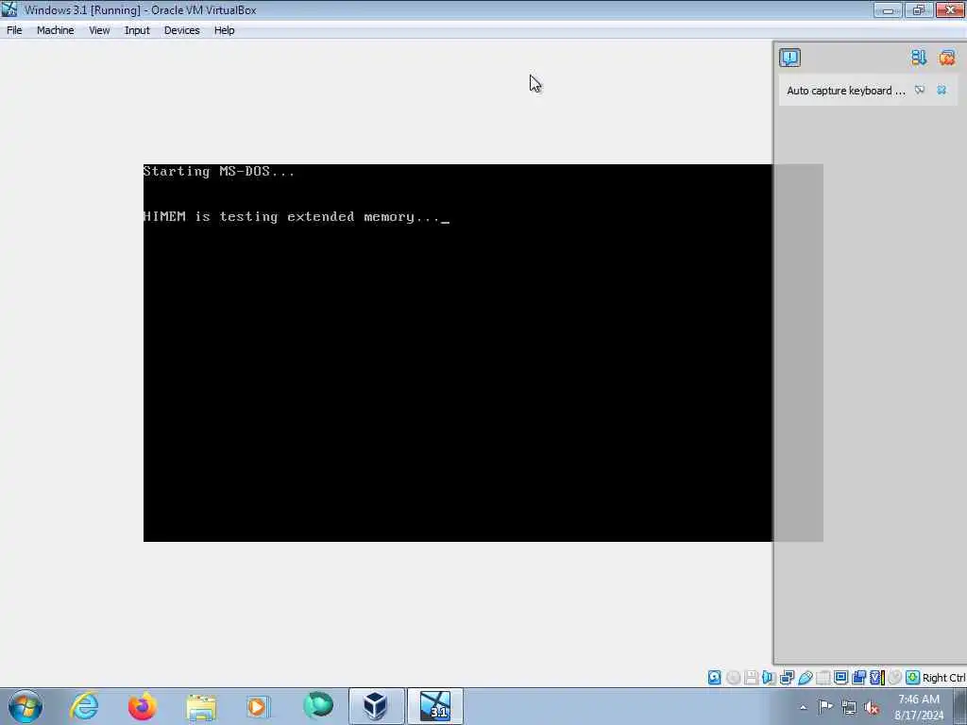
Task: Open the Machine menu
Action: (x=55, y=30)
